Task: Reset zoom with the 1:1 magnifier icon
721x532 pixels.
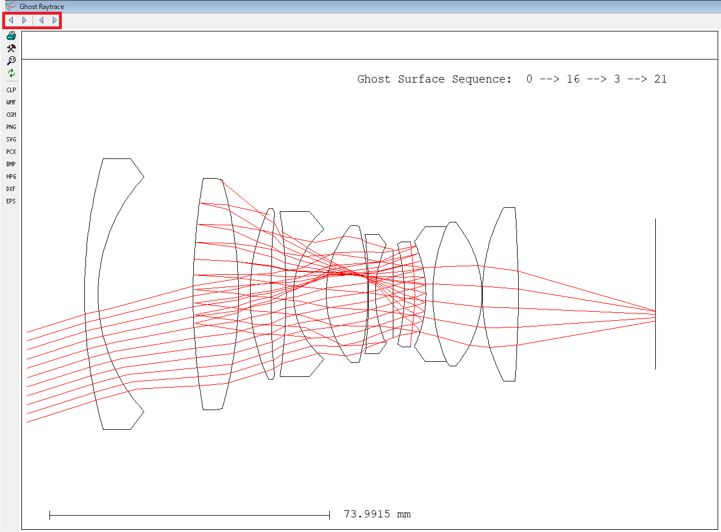Action: (x=11, y=61)
